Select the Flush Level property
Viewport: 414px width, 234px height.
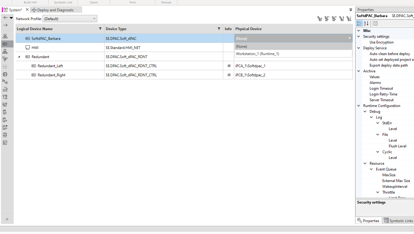(397, 146)
